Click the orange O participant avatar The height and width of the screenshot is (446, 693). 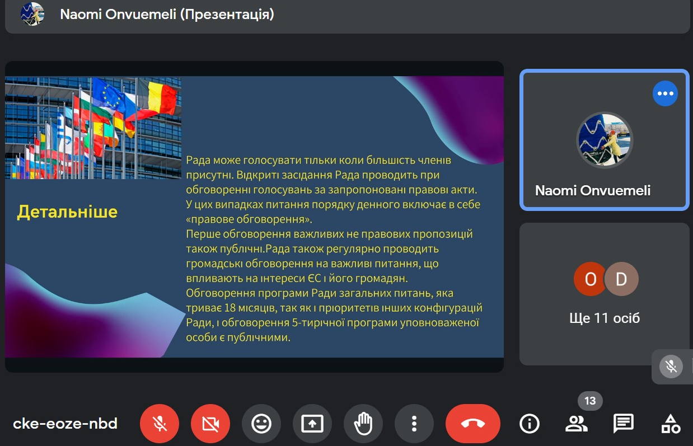[x=590, y=279]
